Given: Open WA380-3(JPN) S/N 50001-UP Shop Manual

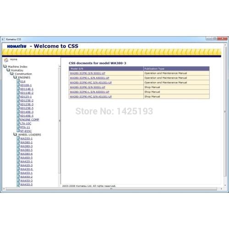Looking at the screenshot, I should click(x=87, y=87).
